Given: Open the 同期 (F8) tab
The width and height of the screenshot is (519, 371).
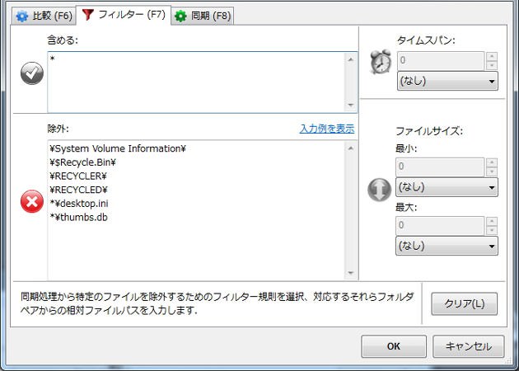Looking at the screenshot, I should click(x=203, y=16).
